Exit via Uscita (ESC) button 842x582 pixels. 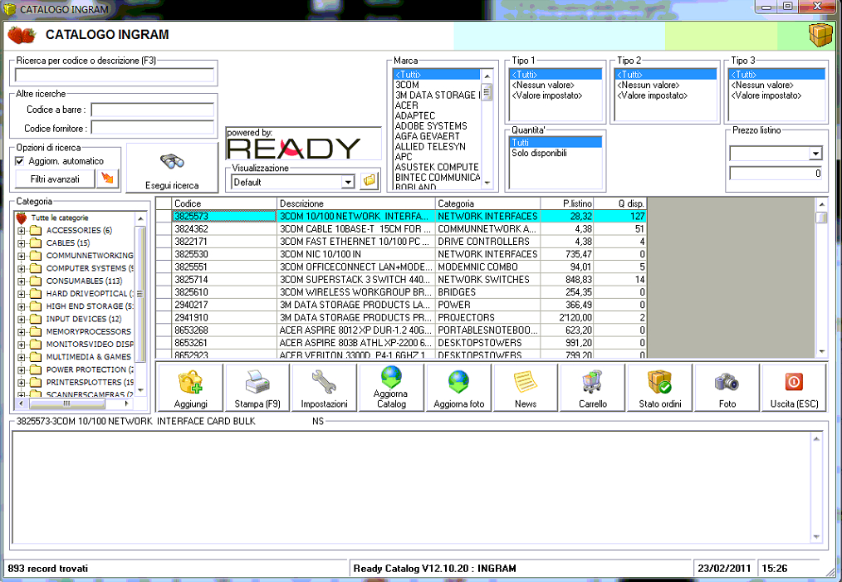click(x=794, y=388)
